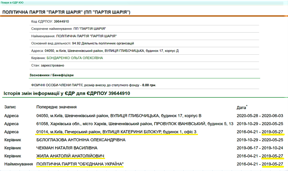Screen dimensions: 288x171
Task: Click the date range in the ЖИЛА row
Action: click(x=260, y=156)
